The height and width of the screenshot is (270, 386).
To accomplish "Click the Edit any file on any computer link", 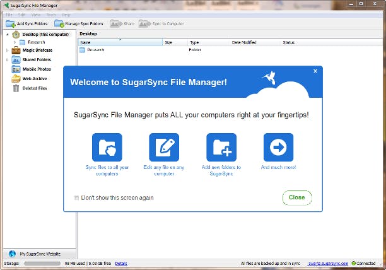I will point(164,170).
